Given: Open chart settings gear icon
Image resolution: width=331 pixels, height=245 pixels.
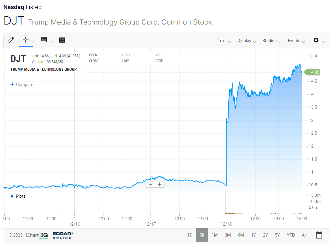Looking at the screenshot, I should [x=316, y=40].
